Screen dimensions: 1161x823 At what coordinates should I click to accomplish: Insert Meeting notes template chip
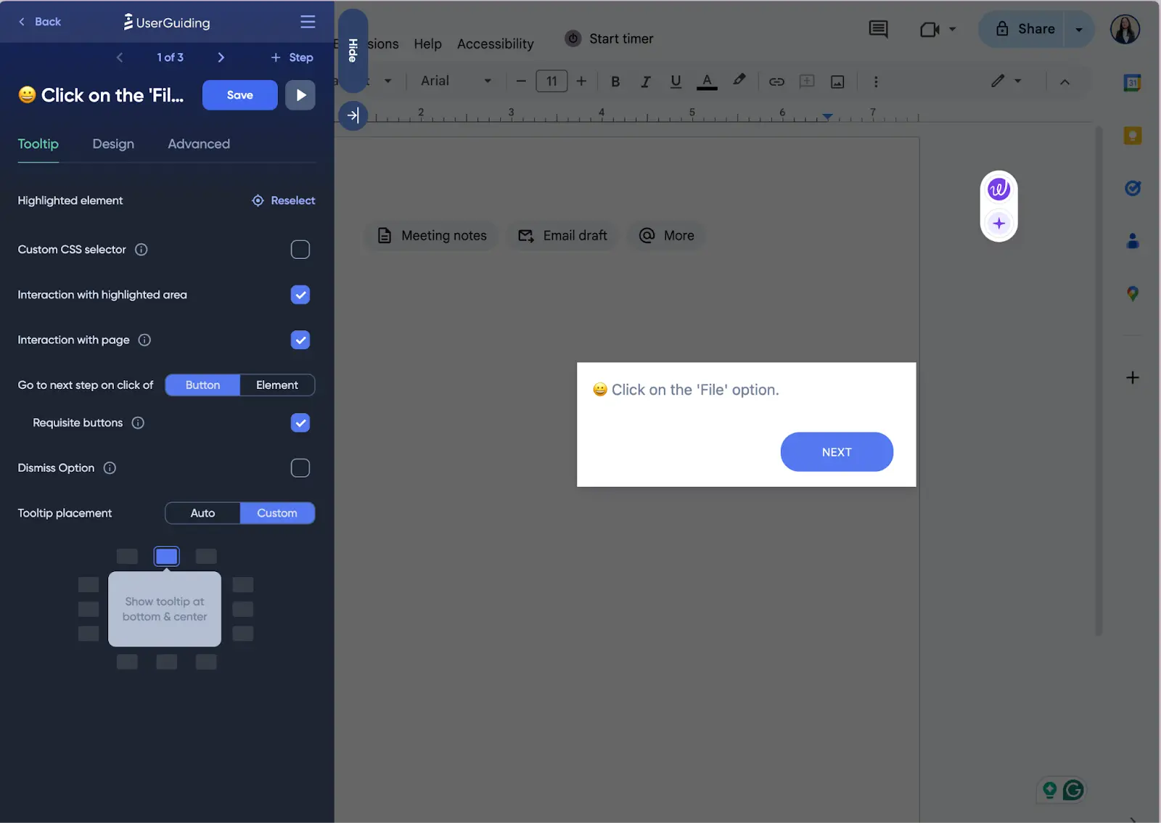pyautogui.click(x=432, y=236)
